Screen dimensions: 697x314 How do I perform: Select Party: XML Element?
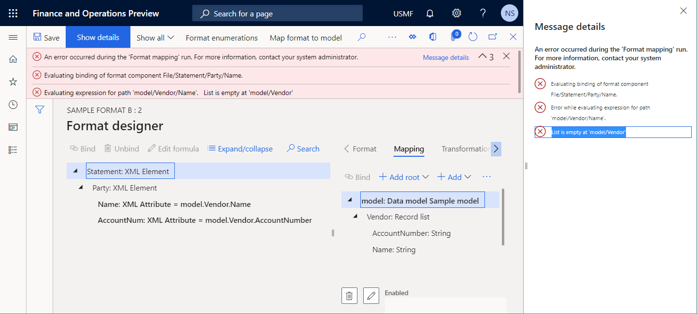[x=125, y=188]
